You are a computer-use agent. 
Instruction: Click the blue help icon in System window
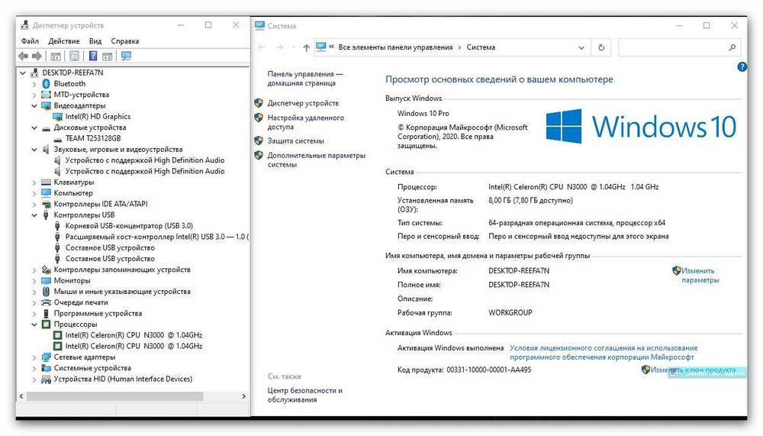742,67
